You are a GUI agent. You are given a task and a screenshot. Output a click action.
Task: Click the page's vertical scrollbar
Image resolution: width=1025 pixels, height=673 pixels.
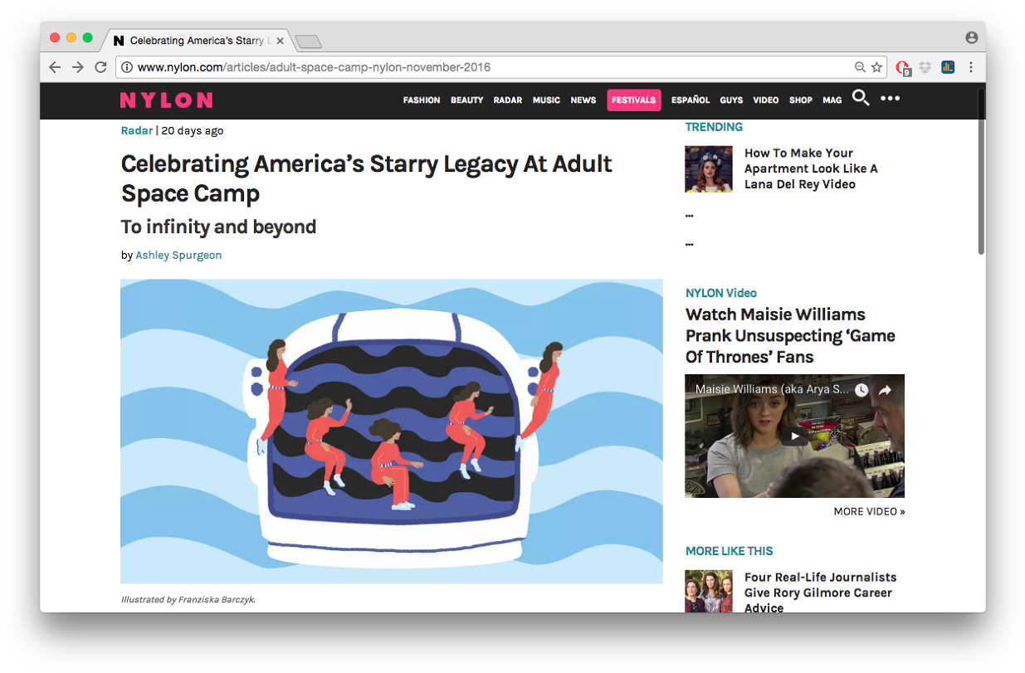tap(980, 191)
